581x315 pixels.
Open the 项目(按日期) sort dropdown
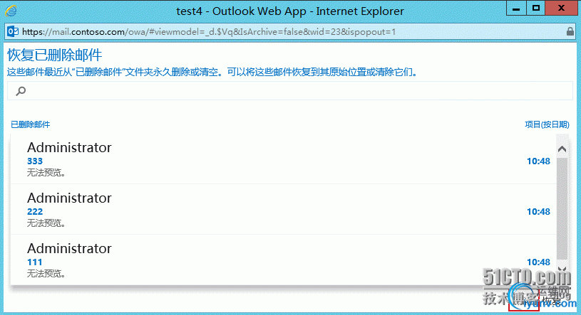(x=547, y=124)
